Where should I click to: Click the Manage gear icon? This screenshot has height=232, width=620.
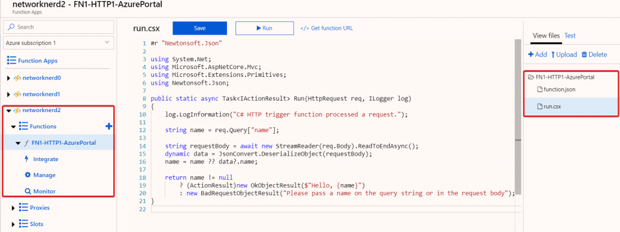pos(28,175)
